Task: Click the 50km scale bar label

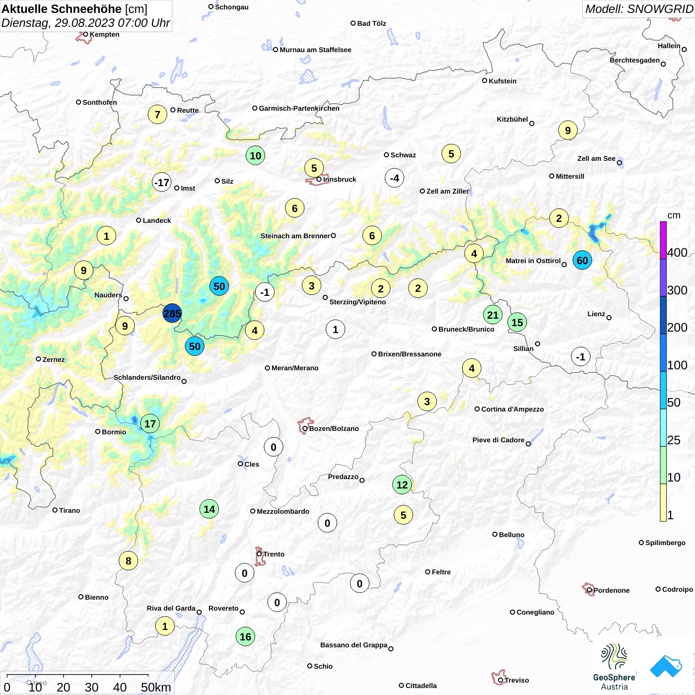Action: (156, 687)
